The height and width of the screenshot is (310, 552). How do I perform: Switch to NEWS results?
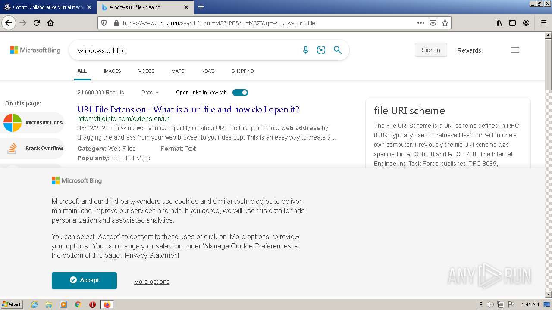coord(208,71)
